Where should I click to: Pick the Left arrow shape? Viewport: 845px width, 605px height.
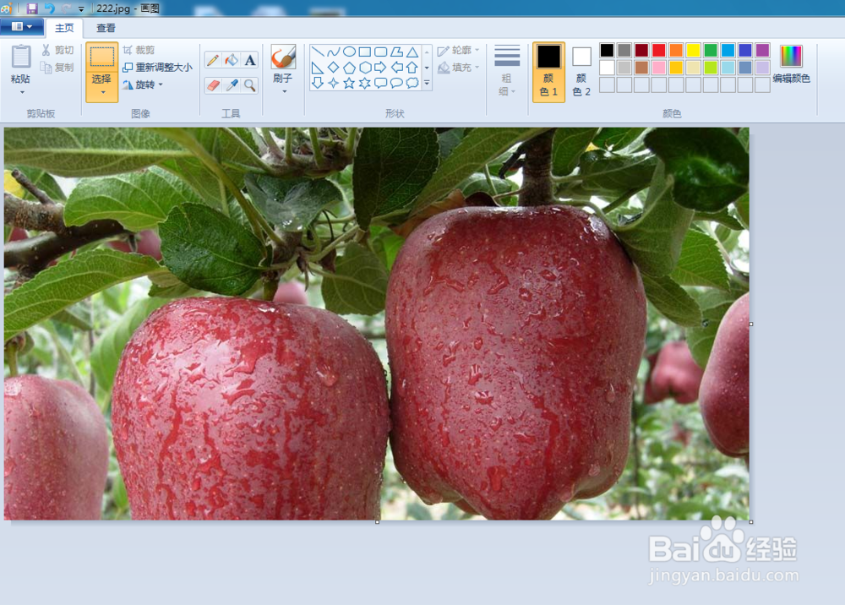point(396,68)
